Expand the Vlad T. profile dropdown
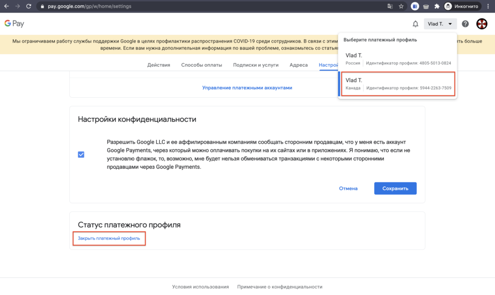 [440, 24]
